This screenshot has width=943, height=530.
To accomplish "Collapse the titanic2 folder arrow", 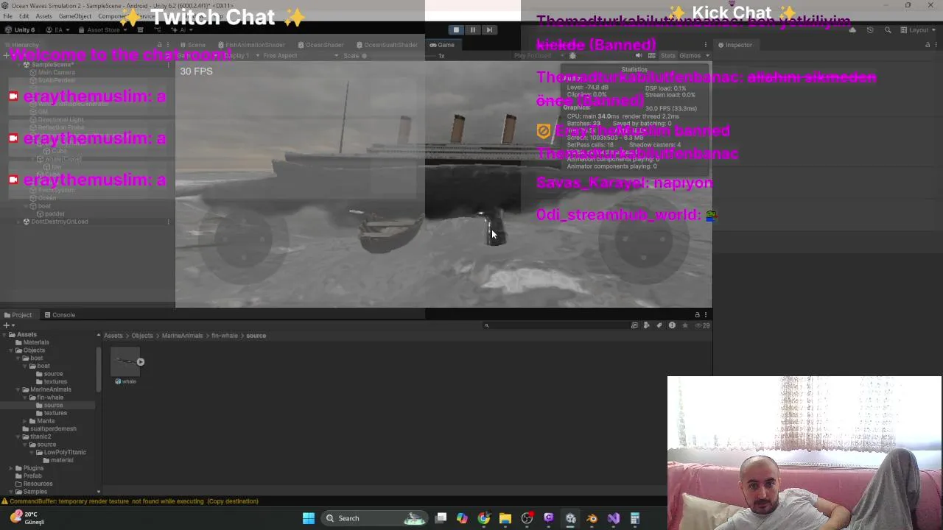I will (x=18, y=437).
